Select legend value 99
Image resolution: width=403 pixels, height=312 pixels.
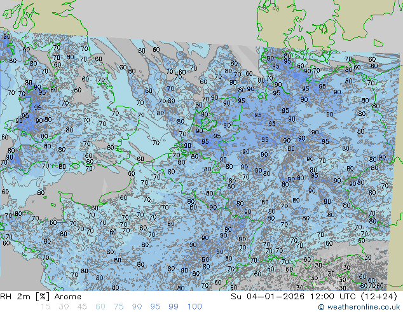[x=174, y=307]
